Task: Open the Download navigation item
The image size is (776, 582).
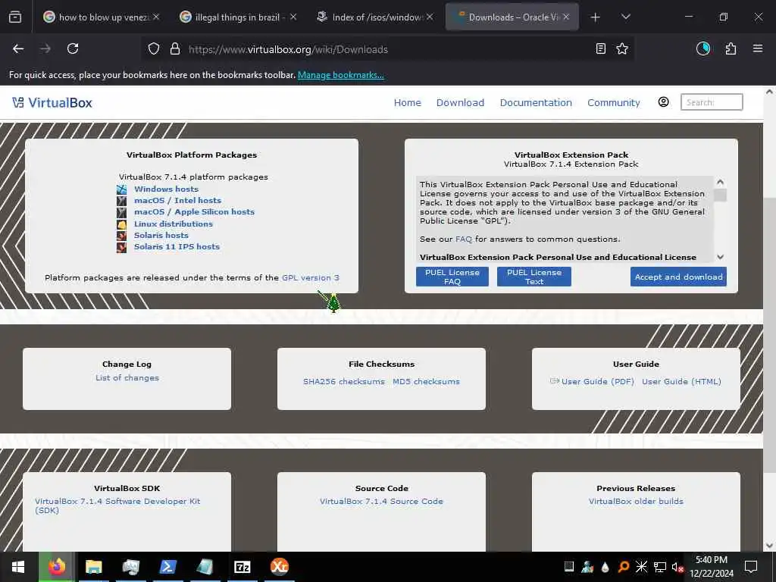Action: click(x=460, y=102)
